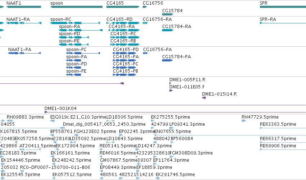
Task: Select the RC0-DP0007-150700-011-B06 EST label
Action: 55,167
